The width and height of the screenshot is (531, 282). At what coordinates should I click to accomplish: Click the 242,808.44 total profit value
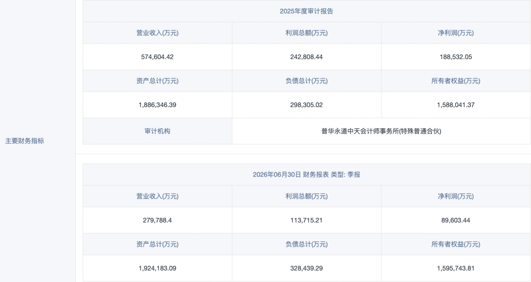pos(306,57)
